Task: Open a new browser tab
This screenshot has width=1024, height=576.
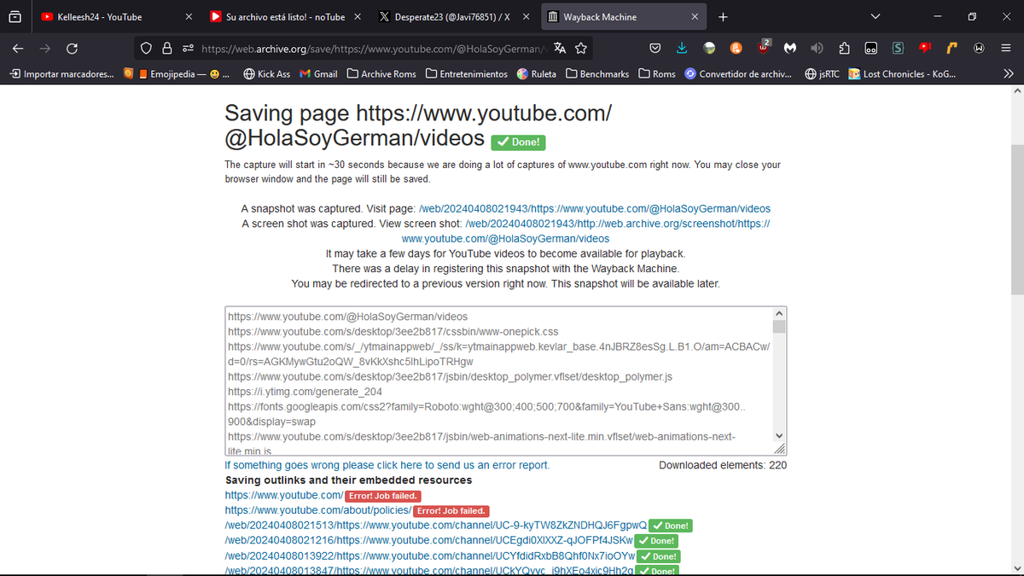Action: [723, 16]
